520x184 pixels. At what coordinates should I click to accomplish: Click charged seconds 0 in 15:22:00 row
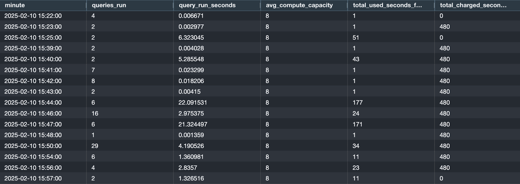tap(441, 16)
